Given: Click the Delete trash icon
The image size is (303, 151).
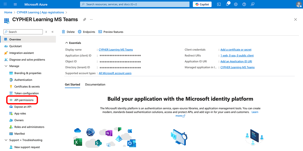Looking at the screenshot, I should [63, 32].
